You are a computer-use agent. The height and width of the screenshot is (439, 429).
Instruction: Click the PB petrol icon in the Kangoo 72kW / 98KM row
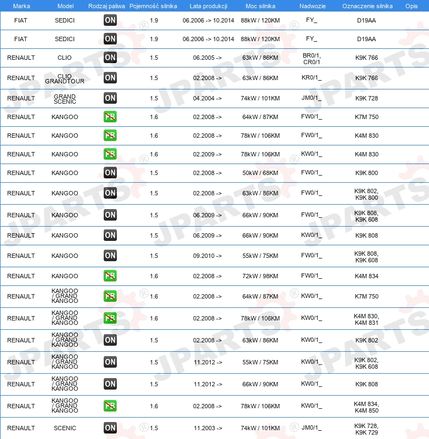coord(110,276)
